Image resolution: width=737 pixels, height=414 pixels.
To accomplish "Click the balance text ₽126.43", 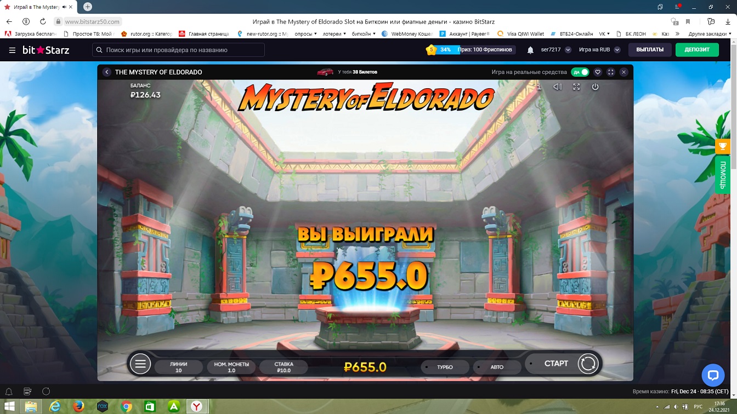I will coord(145,95).
